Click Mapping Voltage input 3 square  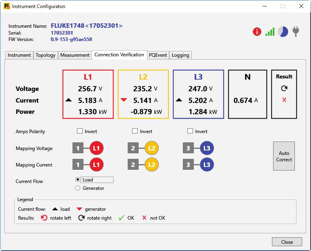(x=188, y=148)
